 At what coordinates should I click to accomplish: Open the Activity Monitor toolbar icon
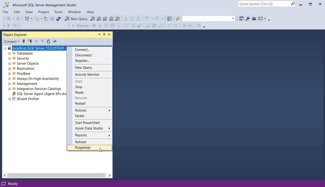click(x=169, y=19)
